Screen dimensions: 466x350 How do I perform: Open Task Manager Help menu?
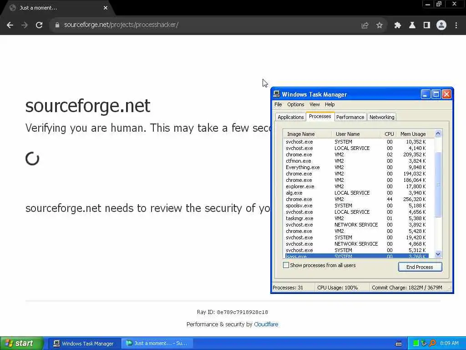329,104
